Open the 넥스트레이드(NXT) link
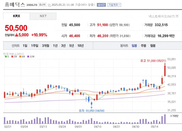Image resolution: width=182 pixels, height=131 pixels. (161, 16)
